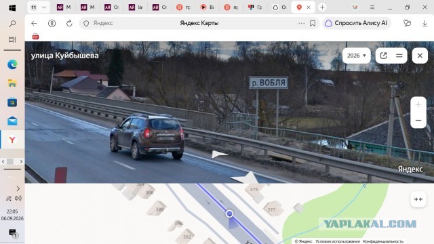Open Task View in the taskbar
Image resolution: width=434 pixels, height=244 pixels.
click(x=12, y=39)
